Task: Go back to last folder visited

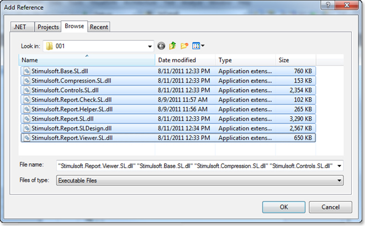Action: point(161,46)
